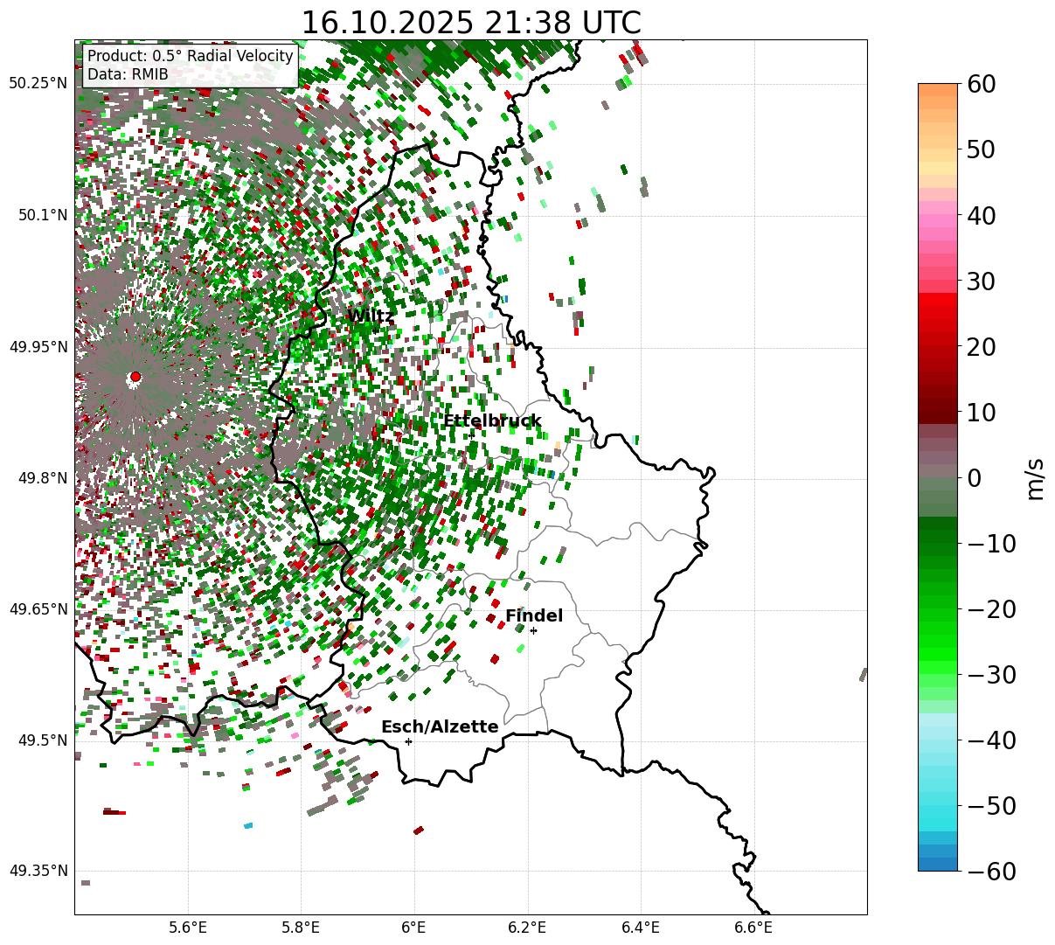Image resolution: width=1055 pixels, height=945 pixels.
Task: Click the 6.2°E longitude tick label
Action: tap(528, 928)
